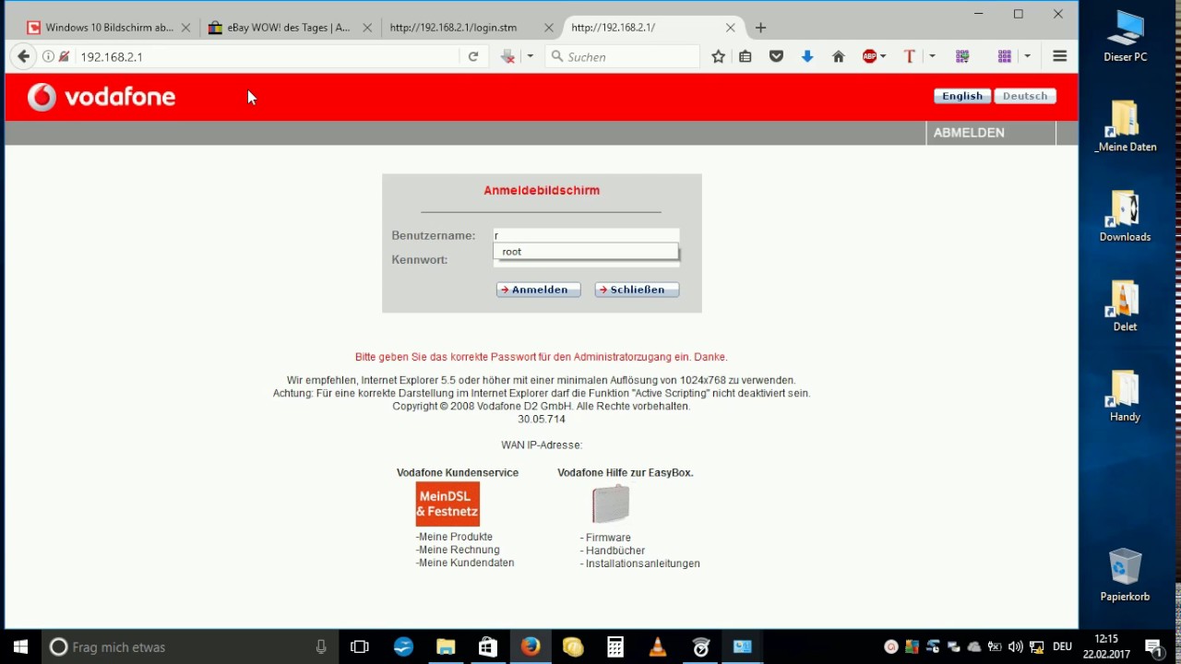This screenshot has width=1181, height=664.
Task: Open Calculator from the taskbar
Action: pyautogui.click(x=615, y=646)
